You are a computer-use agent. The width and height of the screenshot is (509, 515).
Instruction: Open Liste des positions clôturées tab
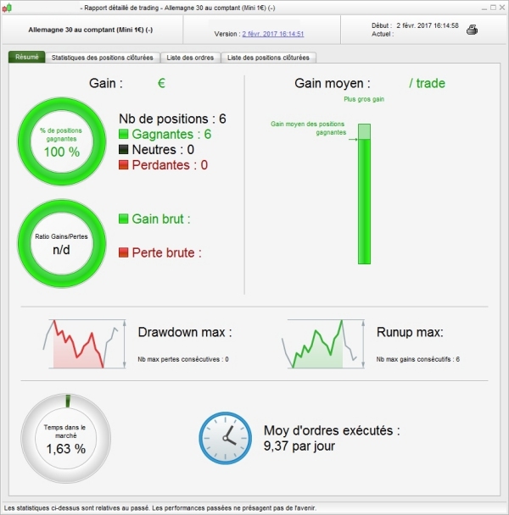point(268,58)
